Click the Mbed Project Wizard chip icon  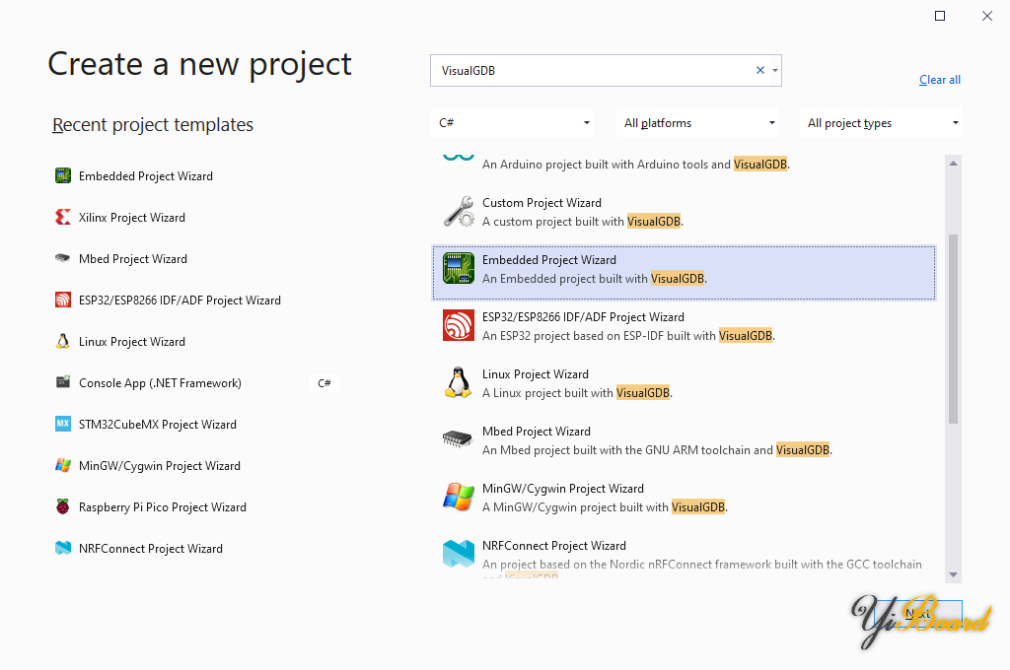tap(458, 439)
